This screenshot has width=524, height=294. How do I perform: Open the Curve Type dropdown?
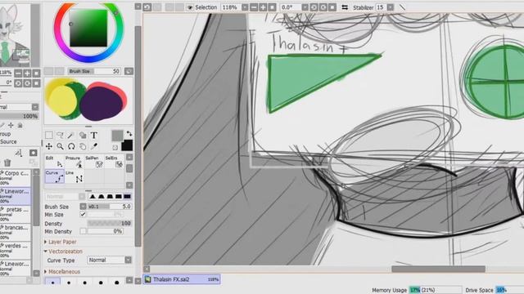(x=128, y=260)
